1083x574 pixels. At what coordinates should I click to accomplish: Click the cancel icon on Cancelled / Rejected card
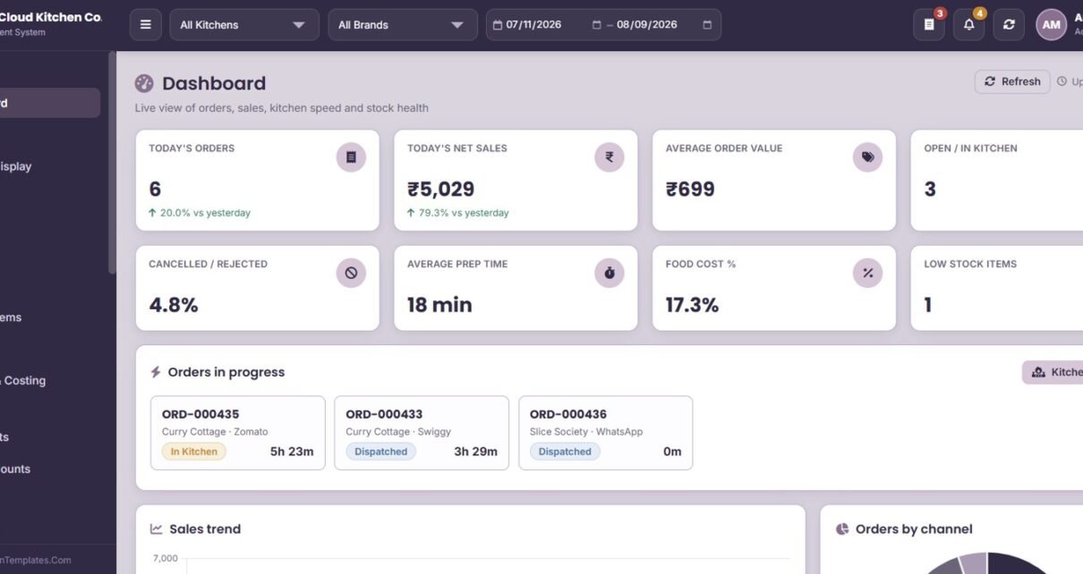(351, 273)
